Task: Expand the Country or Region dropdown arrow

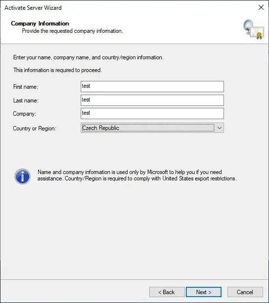Action: [220, 128]
